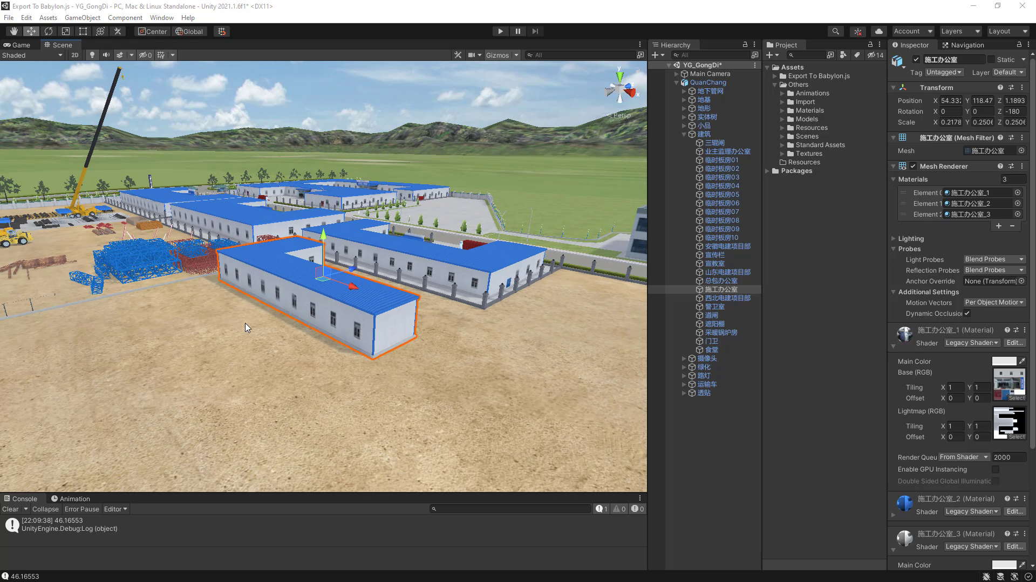Image resolution: width=1036 pixels, height=582 pixels.
Task: Open the Gizmos dropdown
Action: [x=502, y=55]
